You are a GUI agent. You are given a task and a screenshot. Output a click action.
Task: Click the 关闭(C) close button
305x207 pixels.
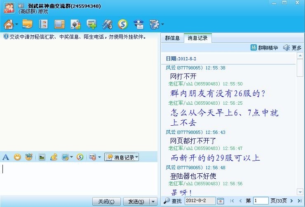(106, 201)
